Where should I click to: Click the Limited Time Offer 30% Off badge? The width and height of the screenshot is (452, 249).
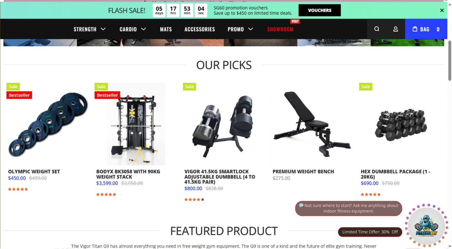[370, 232]
